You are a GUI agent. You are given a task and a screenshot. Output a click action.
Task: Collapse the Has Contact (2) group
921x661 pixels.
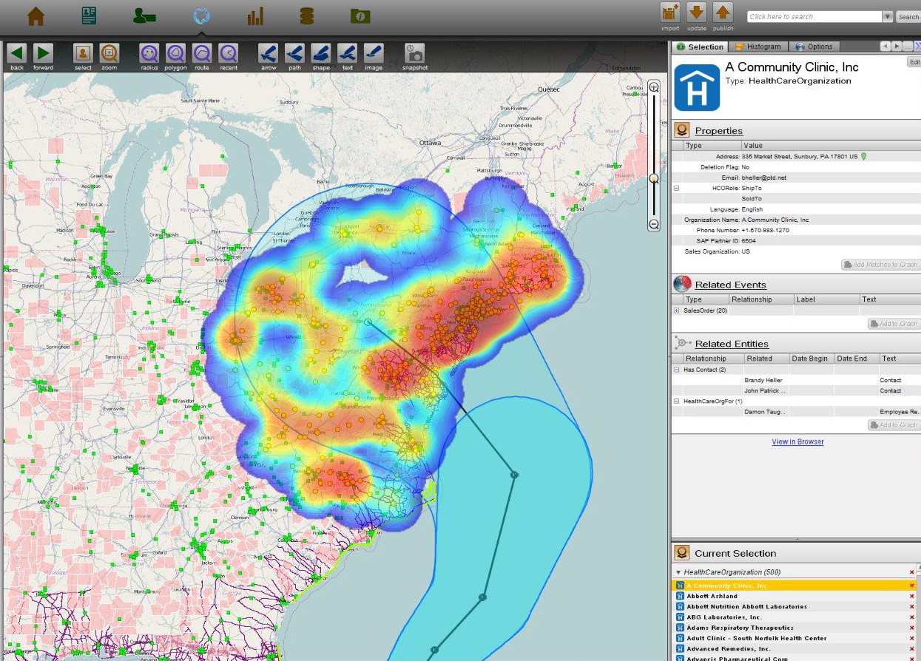pos(675,369)
